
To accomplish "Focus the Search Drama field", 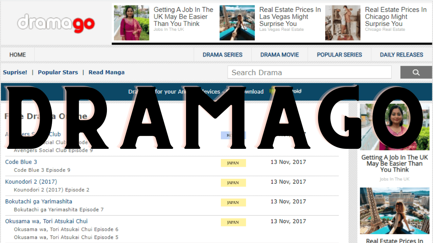I will point(310,72).
